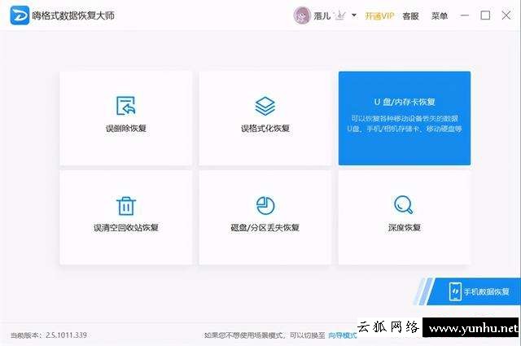The image size is (521, 346).
Task: Minimize the recovery app window
Action: pos(465,15)
